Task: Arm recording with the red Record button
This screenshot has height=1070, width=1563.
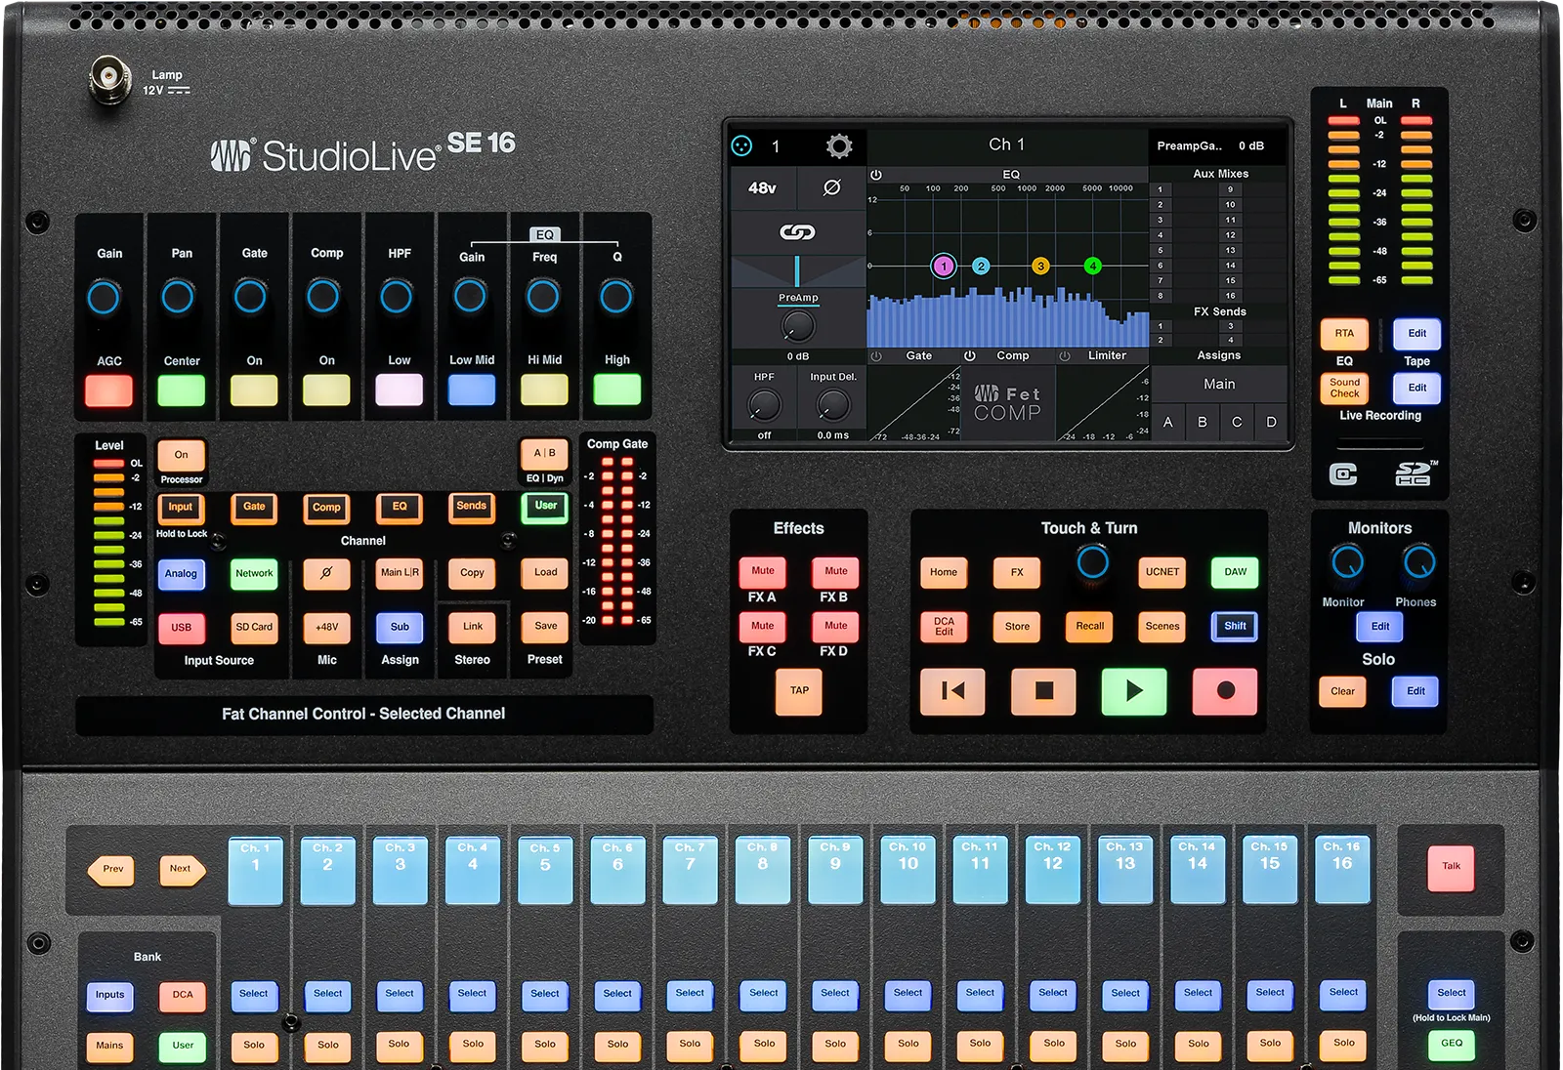Action: tap(1225, 691)
